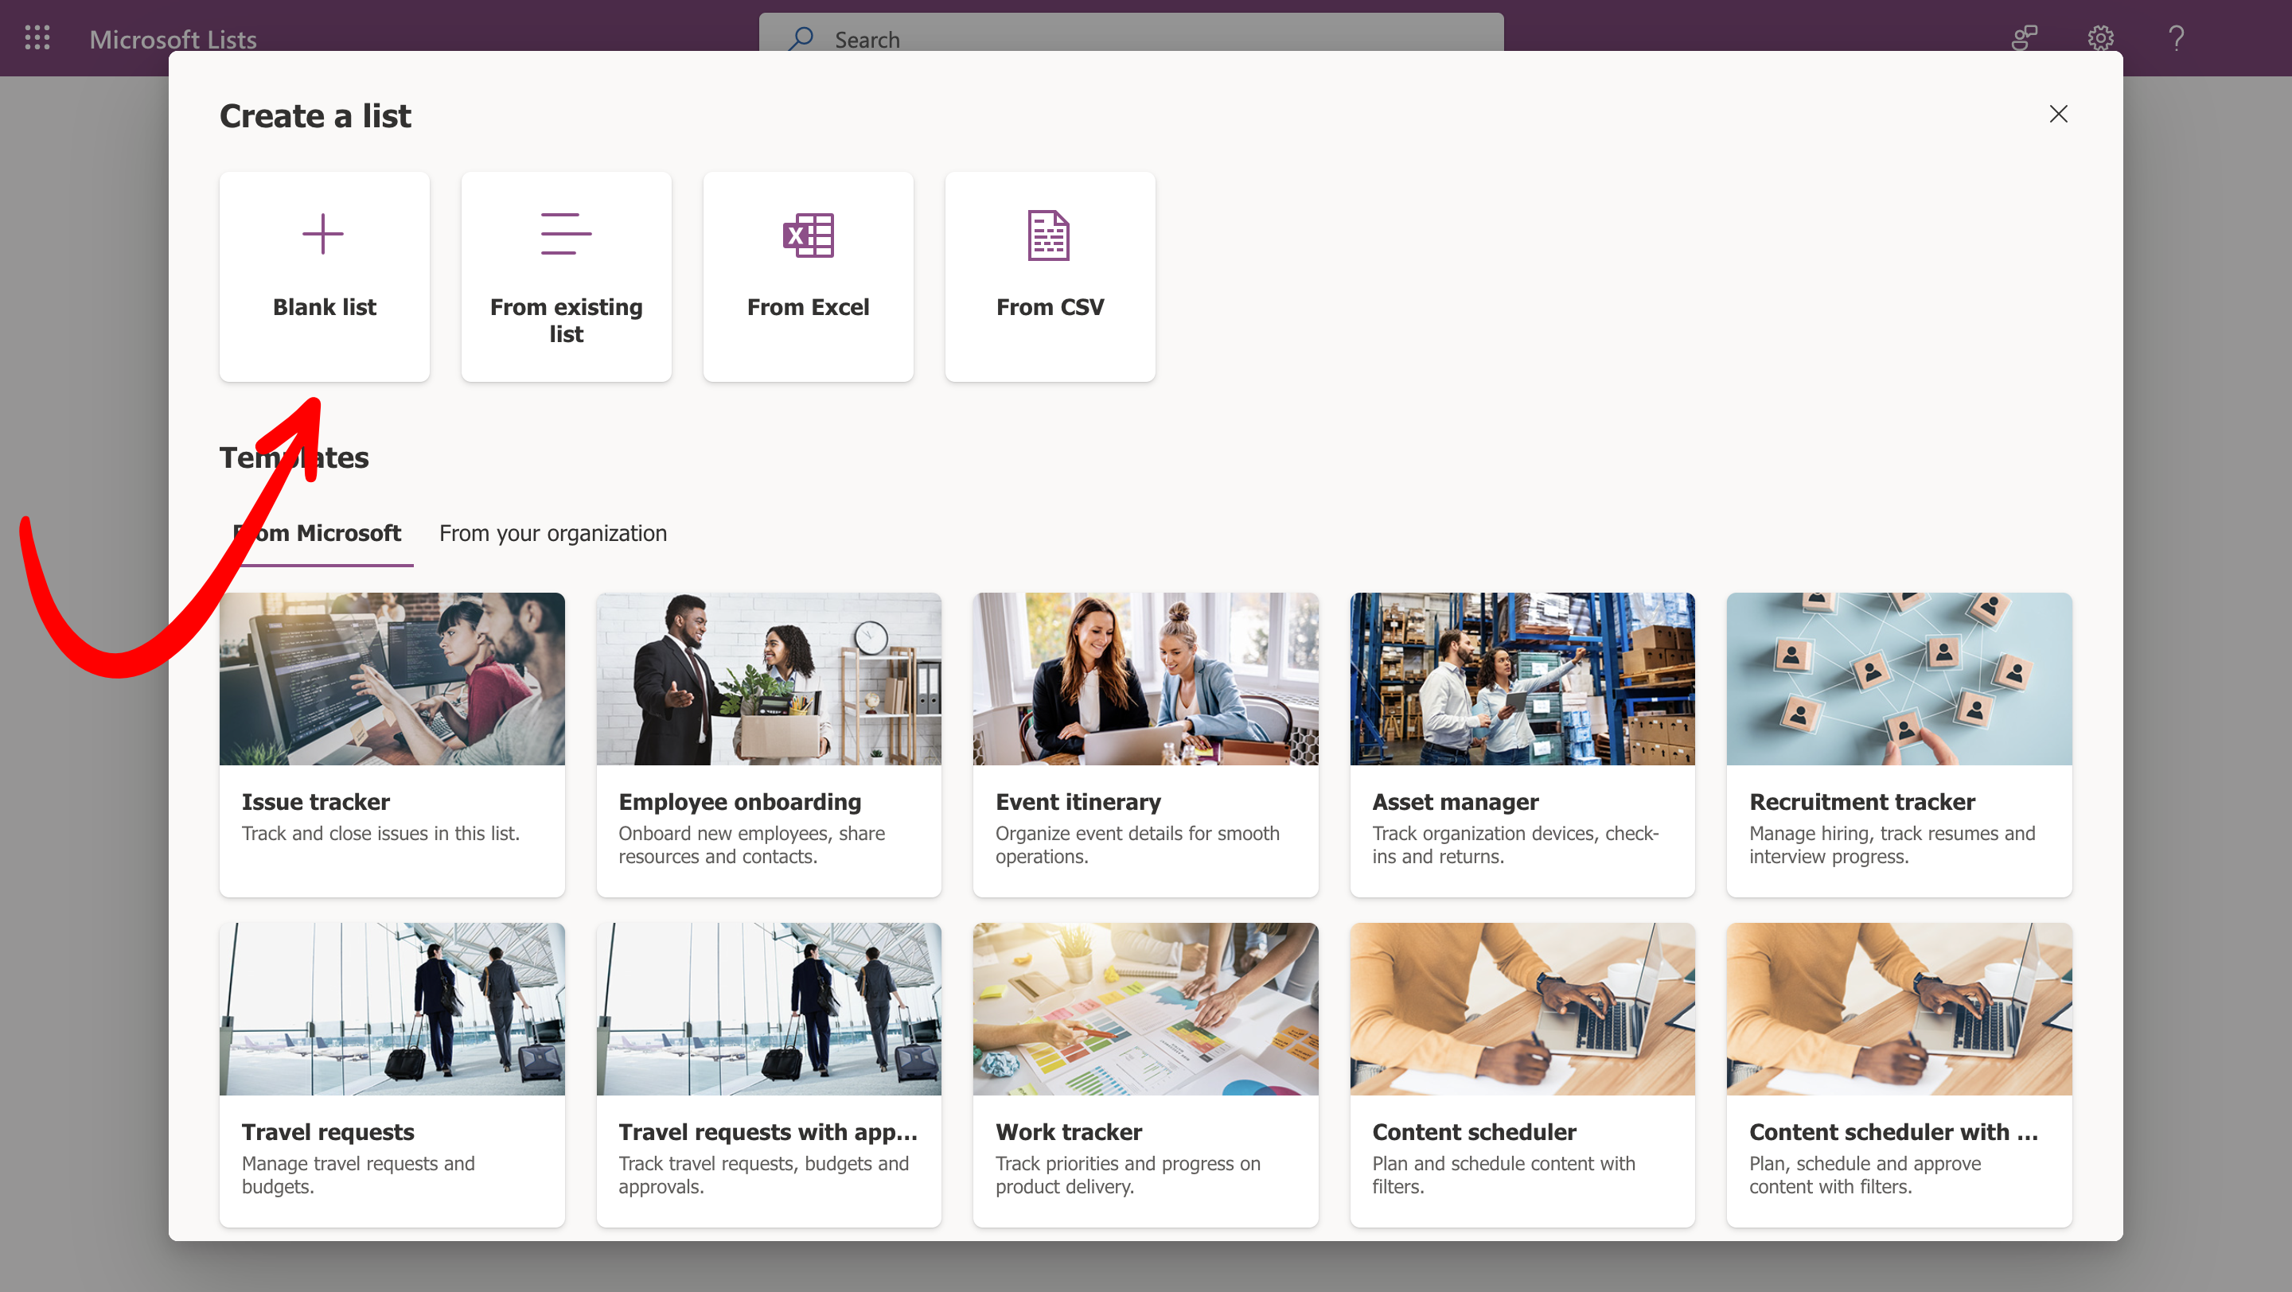Pick the From CSV file icon
The width and height of the screenshot is (2292, 1292).
coord(1049,235)
